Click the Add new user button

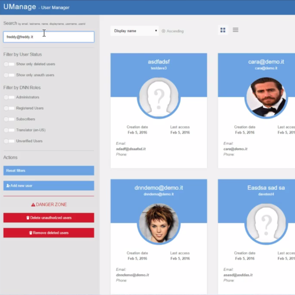pos(49,186)
